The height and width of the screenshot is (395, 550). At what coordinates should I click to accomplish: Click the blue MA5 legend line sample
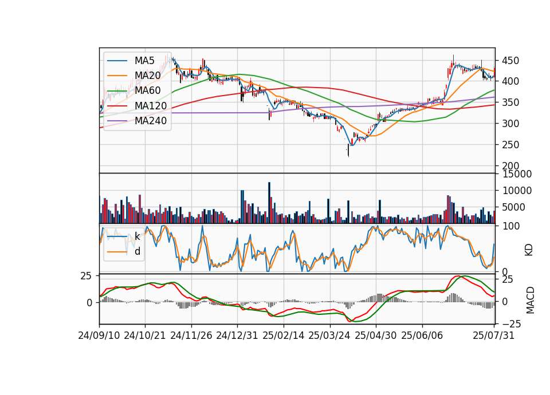click(117, 61)
